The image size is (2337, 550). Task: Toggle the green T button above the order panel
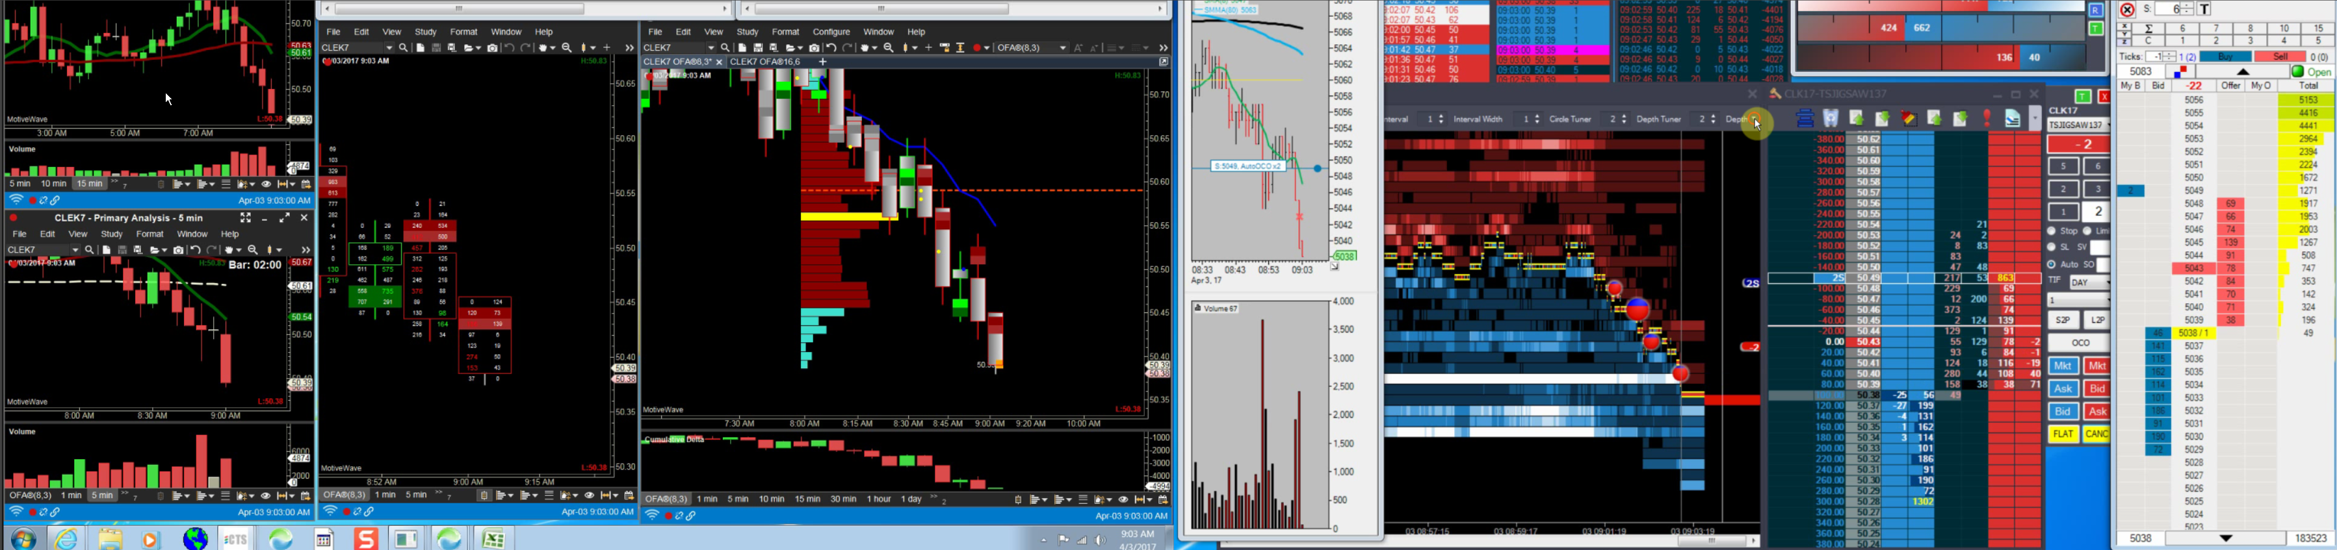coord(2083,97)
